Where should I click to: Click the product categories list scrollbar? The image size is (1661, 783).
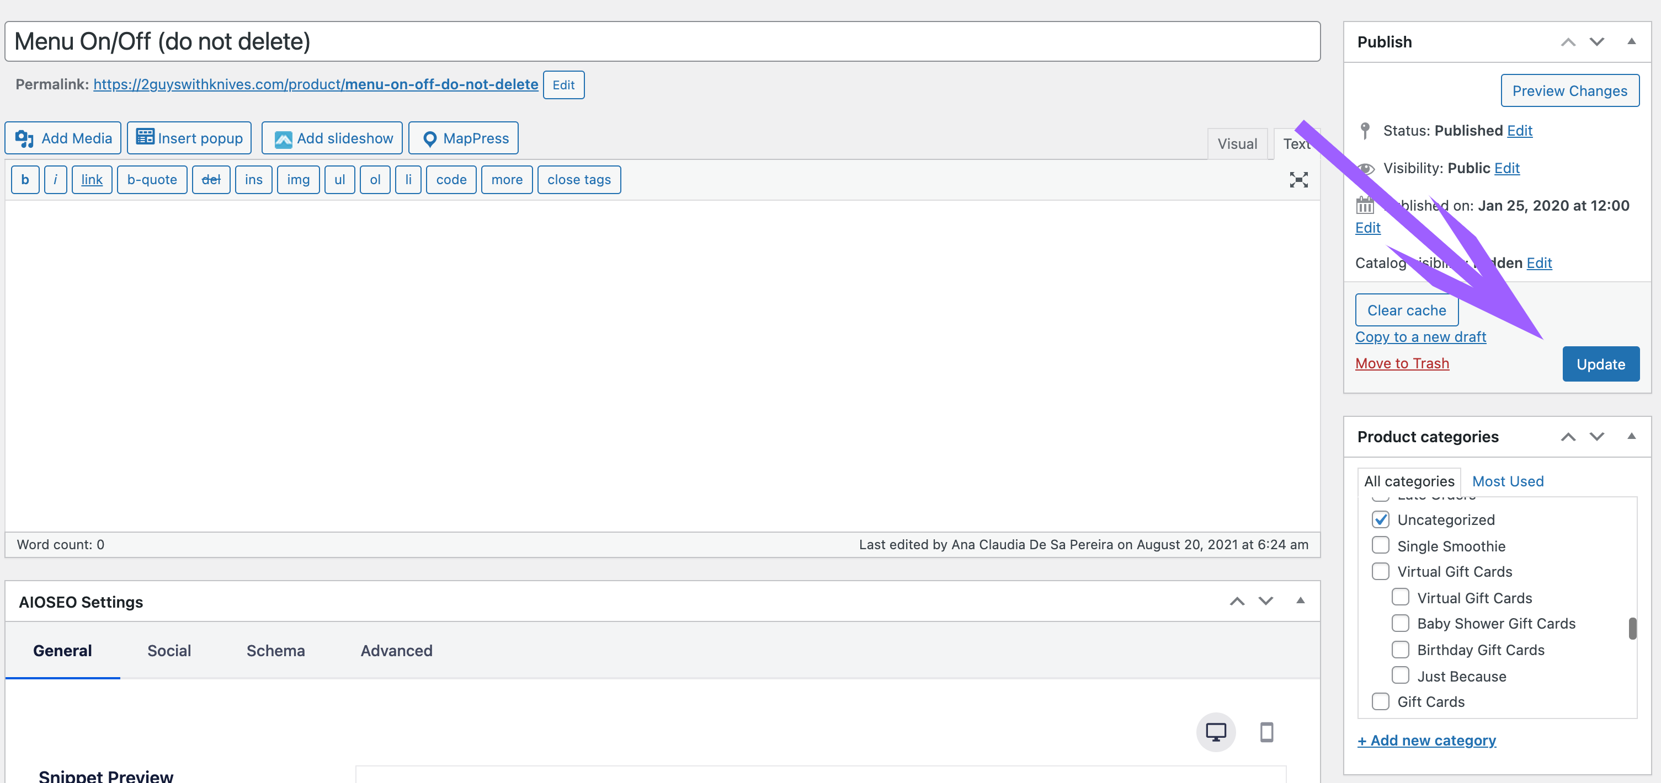(1632, 628)
